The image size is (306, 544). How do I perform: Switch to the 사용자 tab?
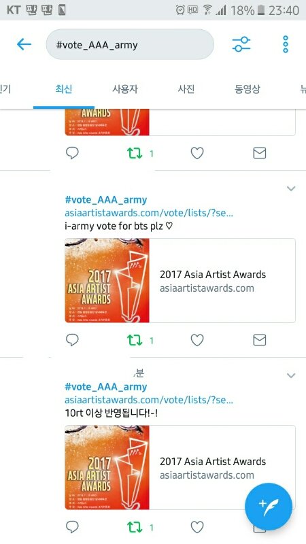(125, 89)
